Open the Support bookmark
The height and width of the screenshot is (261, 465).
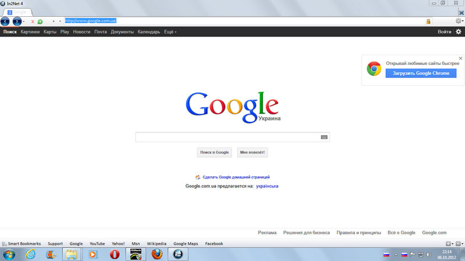(x=55, y=244)
